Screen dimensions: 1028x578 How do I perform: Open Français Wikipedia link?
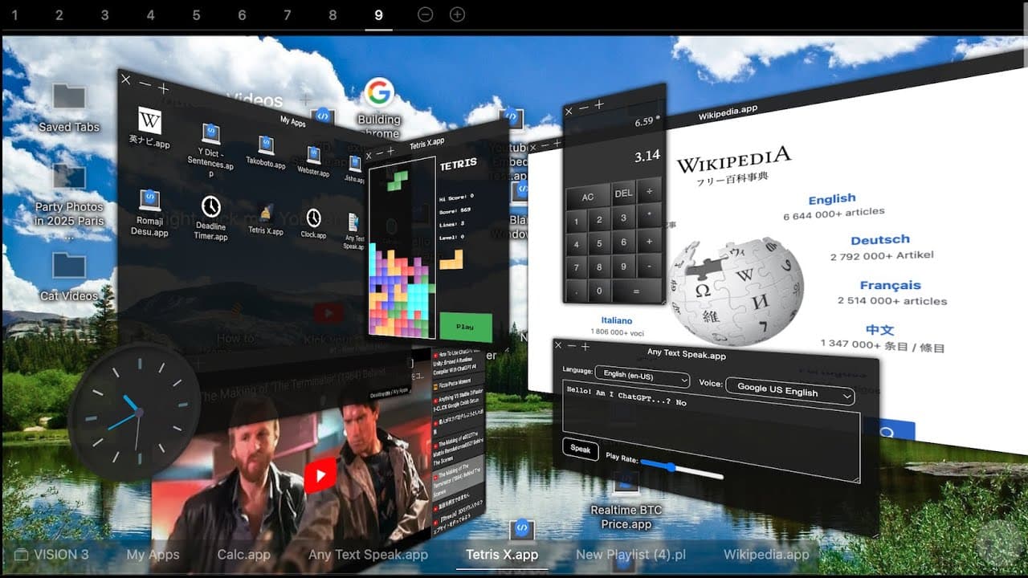click(x=890, y=286)
